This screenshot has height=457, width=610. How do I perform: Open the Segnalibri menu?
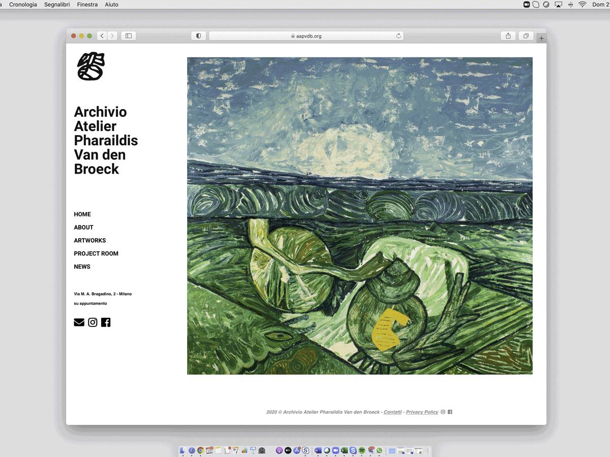[57, 5]
